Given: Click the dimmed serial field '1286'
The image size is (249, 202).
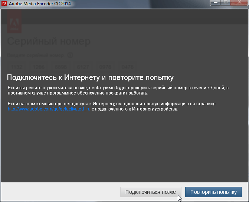Looking at the screenshot, I should click(x=39, y=67).
